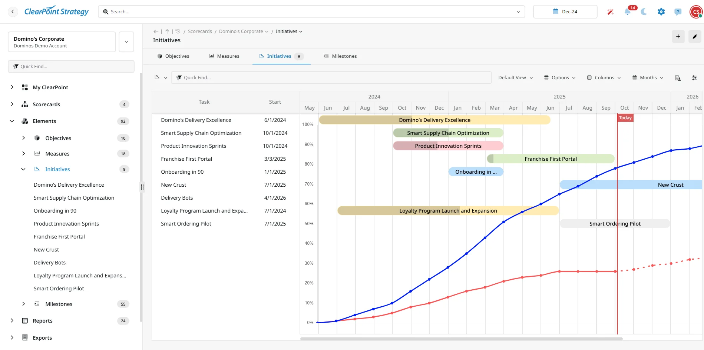Open the notifications bell showing 14 alerts
704x350 pixels.
(627, 11)
